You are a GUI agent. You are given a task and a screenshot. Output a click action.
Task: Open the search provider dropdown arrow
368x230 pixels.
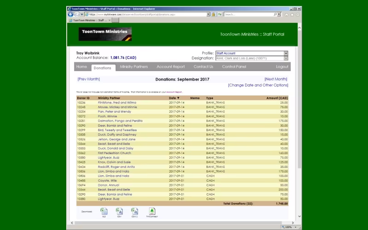tap(279, 14)
